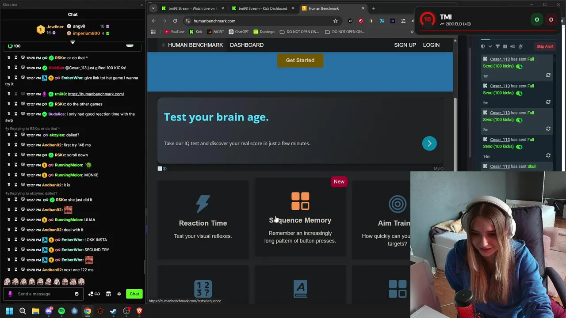Click the brain age ad arrow button
This screenshot has width=566, height=318.
click(x=429, y=143)
